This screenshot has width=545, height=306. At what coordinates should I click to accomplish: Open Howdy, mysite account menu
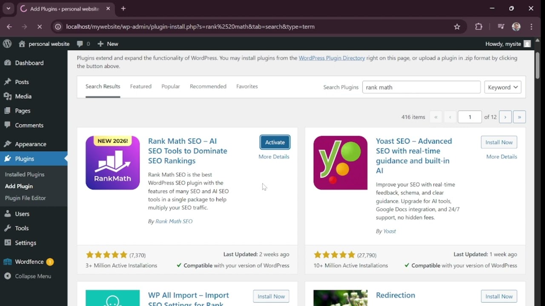508,44
